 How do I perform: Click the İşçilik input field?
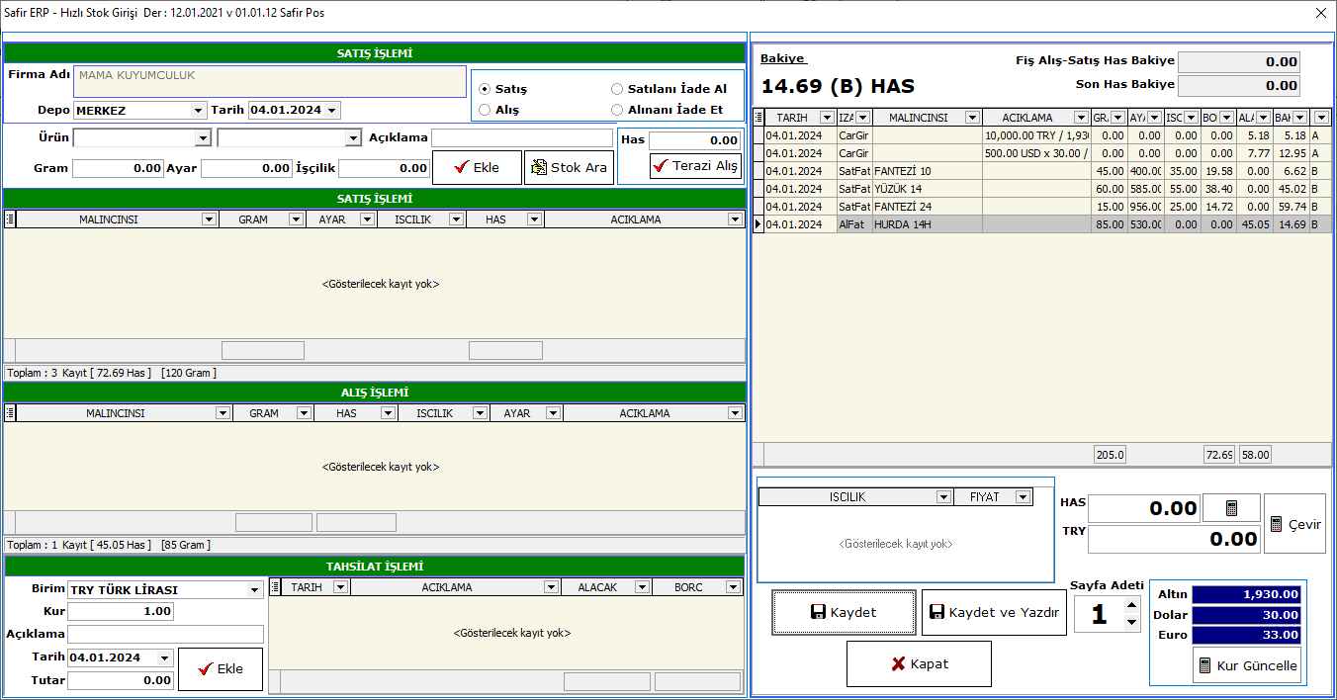click(384, 168)
